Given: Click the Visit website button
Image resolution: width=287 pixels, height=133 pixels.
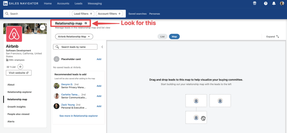Looking at the screenshot, I should (19, 73).
